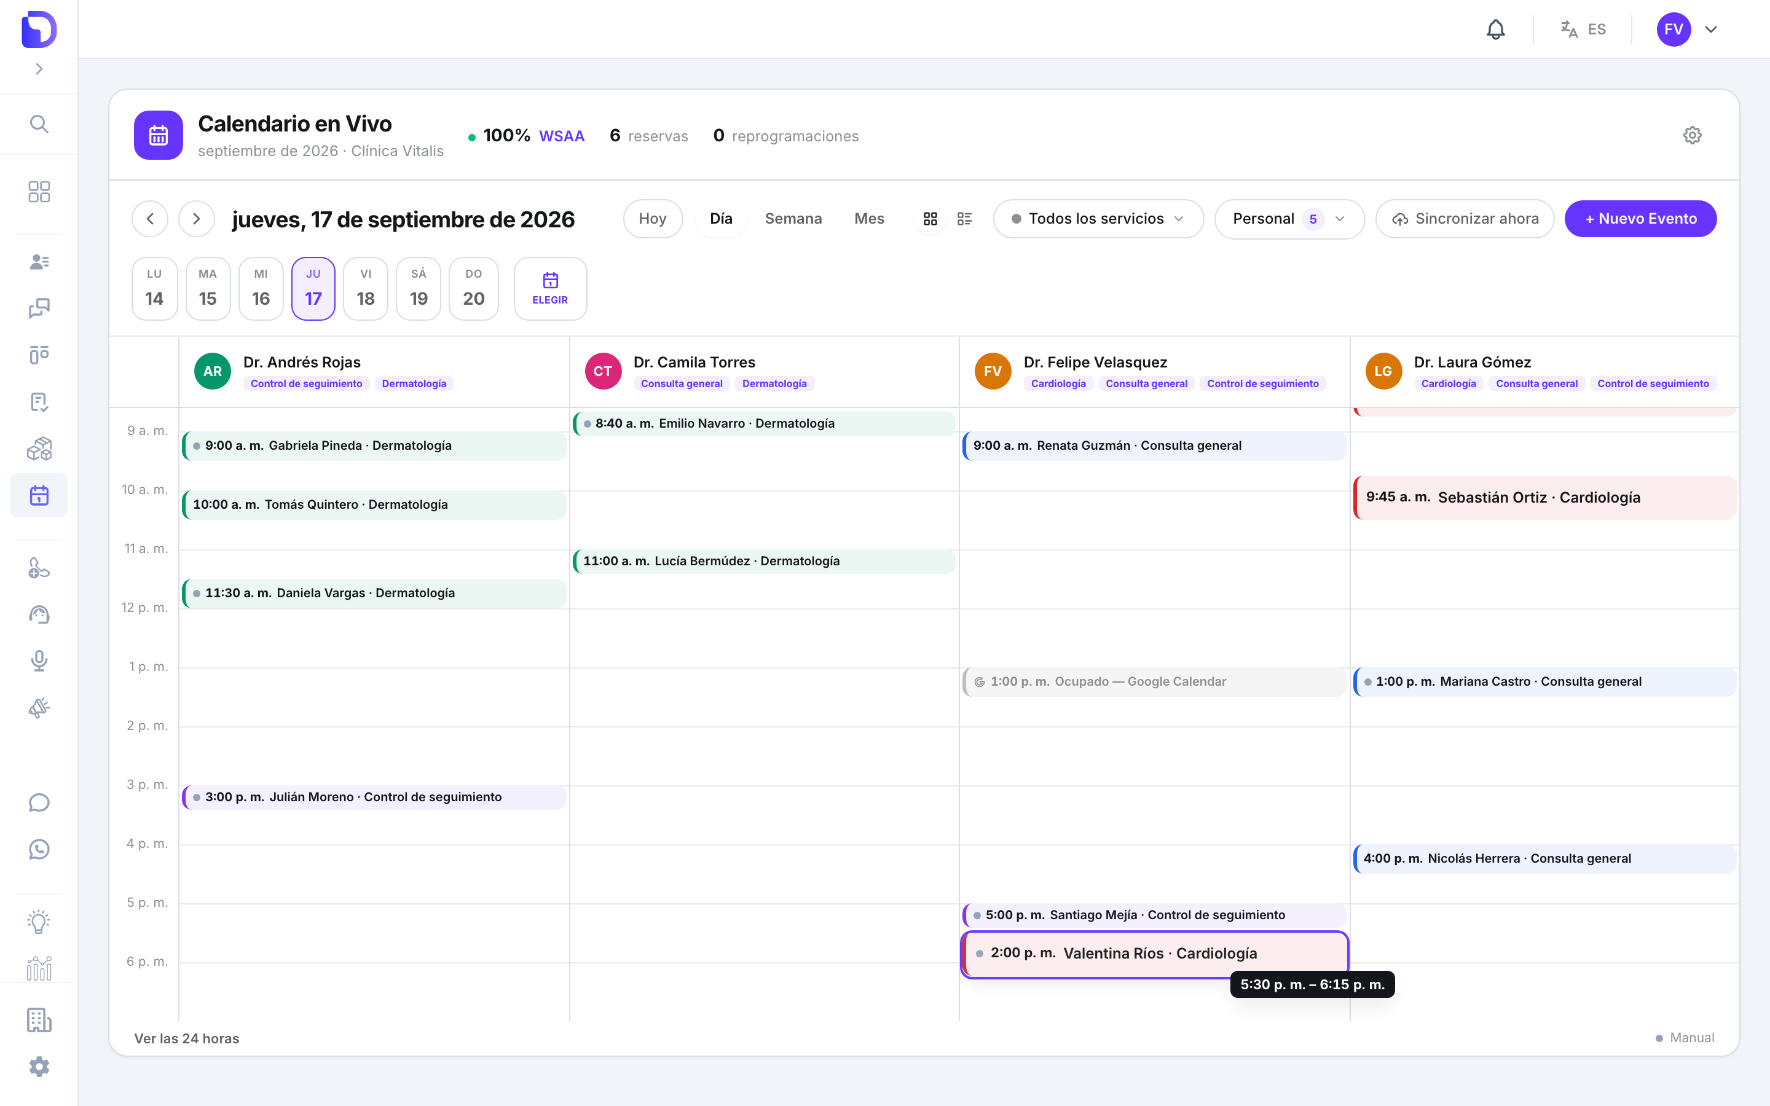Open the checklist document icon in the sidebar
The height and width of the screenshot is (1106, 1770).
(39, 402)
